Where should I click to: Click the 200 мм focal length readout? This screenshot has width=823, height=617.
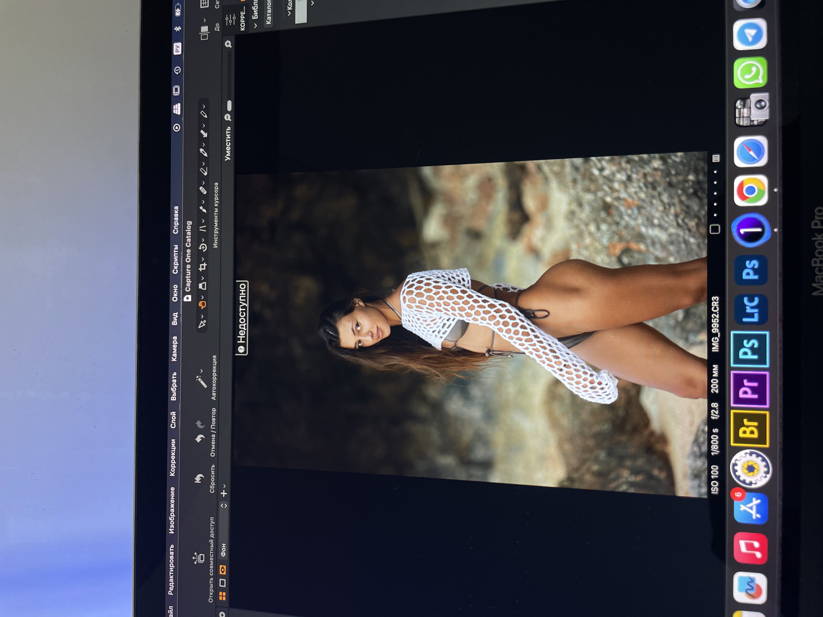(715, 378)
